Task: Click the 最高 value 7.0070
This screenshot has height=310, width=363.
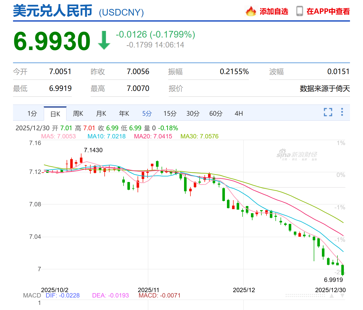Action: coord(138,88)
